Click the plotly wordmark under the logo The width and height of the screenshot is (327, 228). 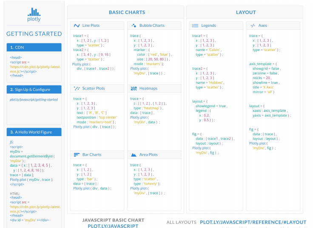pos(34,19)
